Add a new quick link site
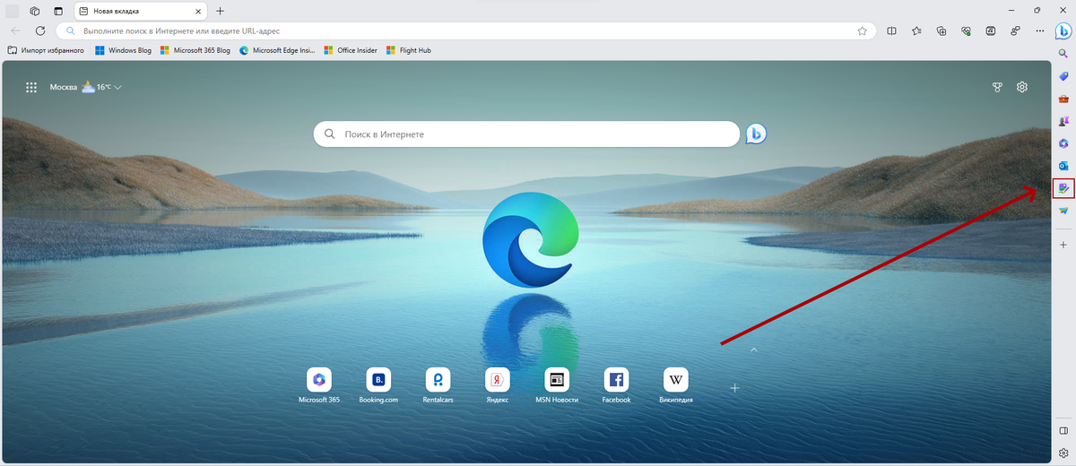 [734, 387]
